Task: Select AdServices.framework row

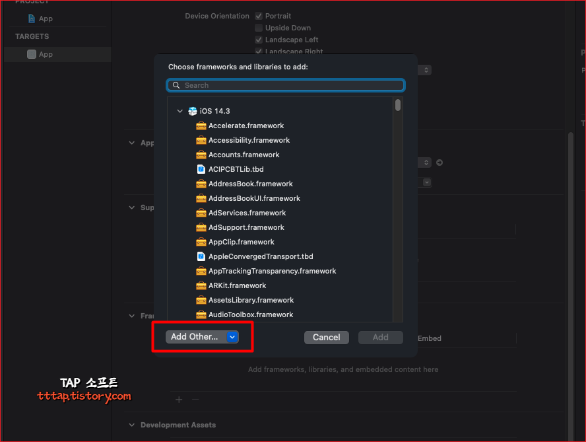Action: click(x=280, y=213)
